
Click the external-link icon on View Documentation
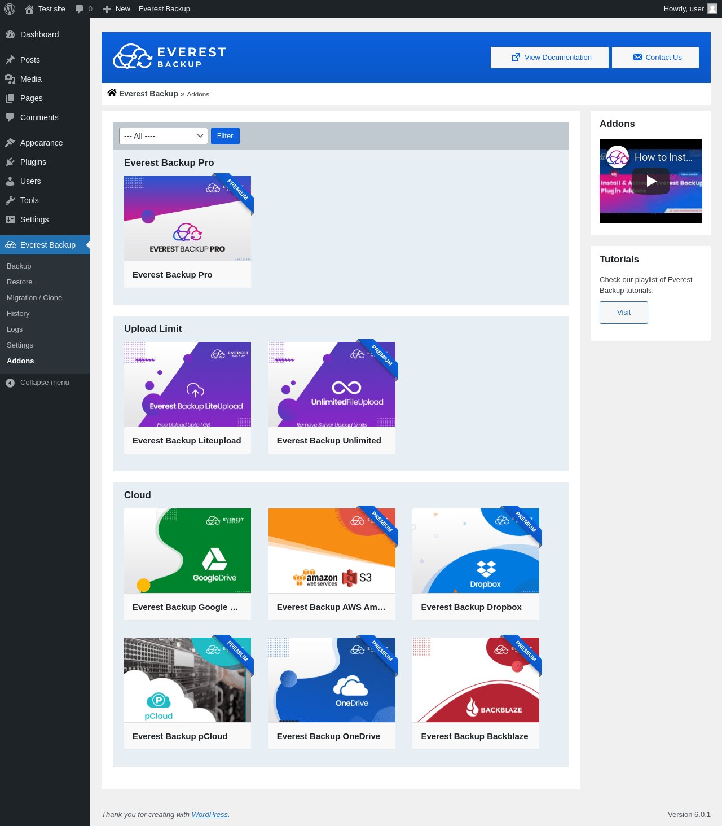point(516,58)
